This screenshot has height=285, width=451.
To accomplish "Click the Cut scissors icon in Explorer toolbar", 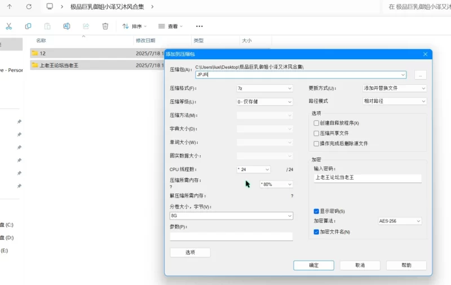I will click(8, 26).
